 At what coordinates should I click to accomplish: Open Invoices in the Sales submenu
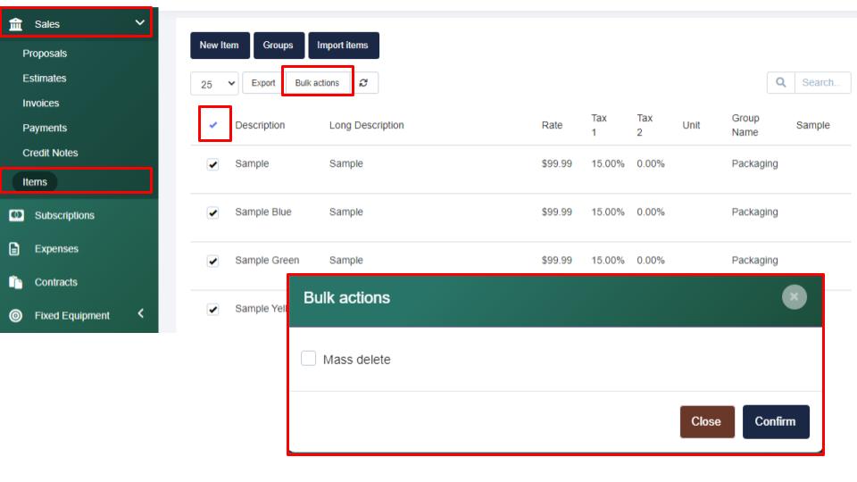pos(41,104)
